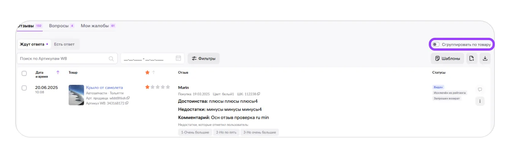The image size is (510, 158).
Task: Enable the Сгруппировать по товару toggle
Action: pyautogui.click(x=436, y=45)
